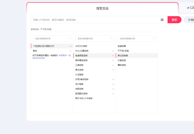Select 不干胶/标签 from publish history

(x=46, y=29)
